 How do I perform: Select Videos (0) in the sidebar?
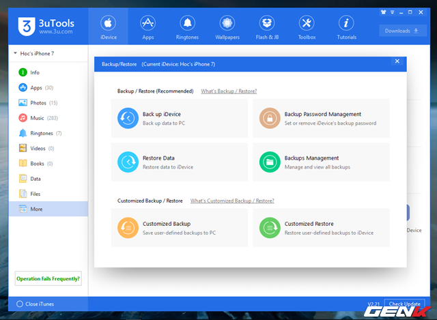48,148
